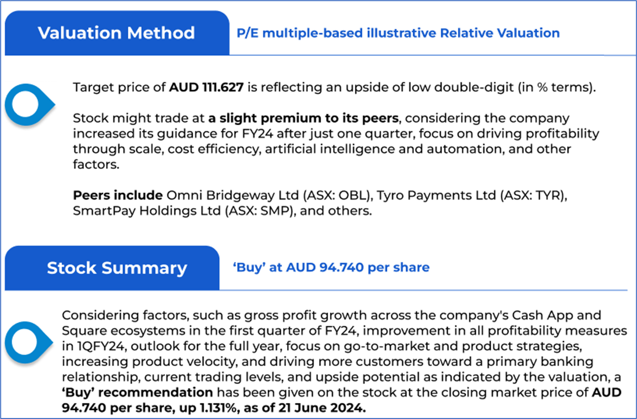637x419 pixels.
Task: Click the bold 'Peers include' label
Action: (x=110, y=195)
